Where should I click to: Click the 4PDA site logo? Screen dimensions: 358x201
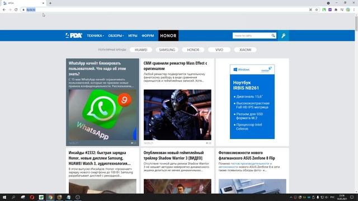click(74, 36)
